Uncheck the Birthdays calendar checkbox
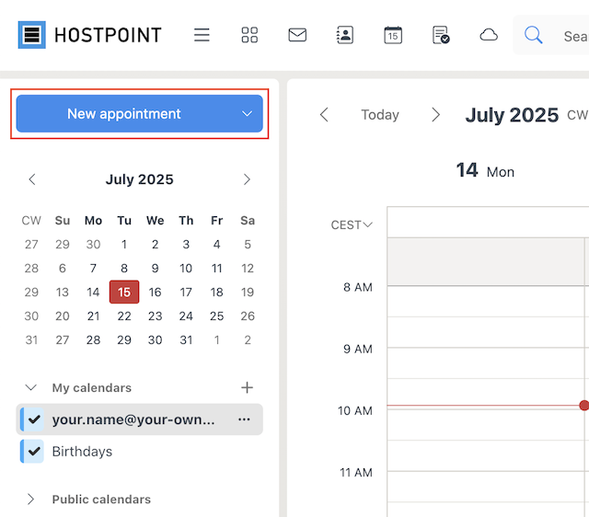The height and width of the screenshot is (517, 589). [34, 452]
